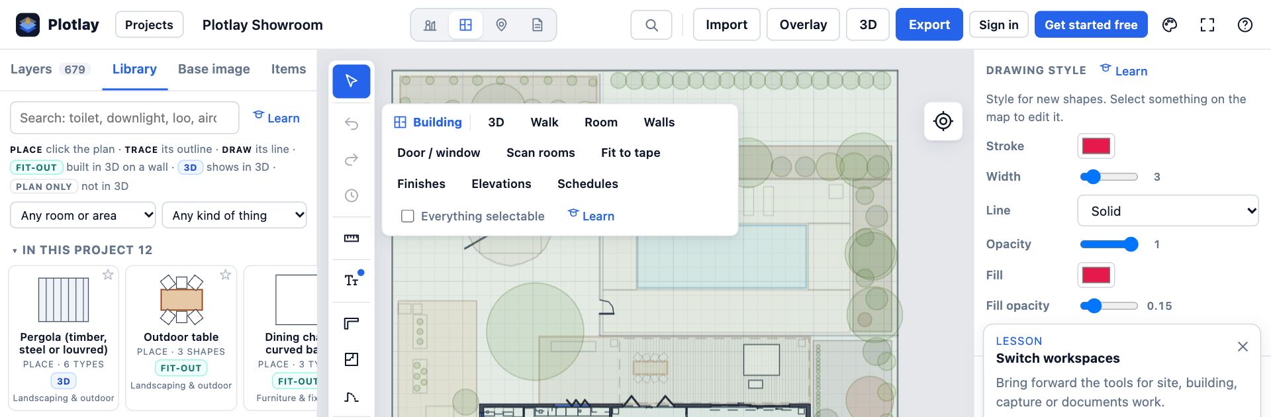Star the Outdoor table library item
The height and width of the screenshot is (417, 1271).
pos(226,275)
